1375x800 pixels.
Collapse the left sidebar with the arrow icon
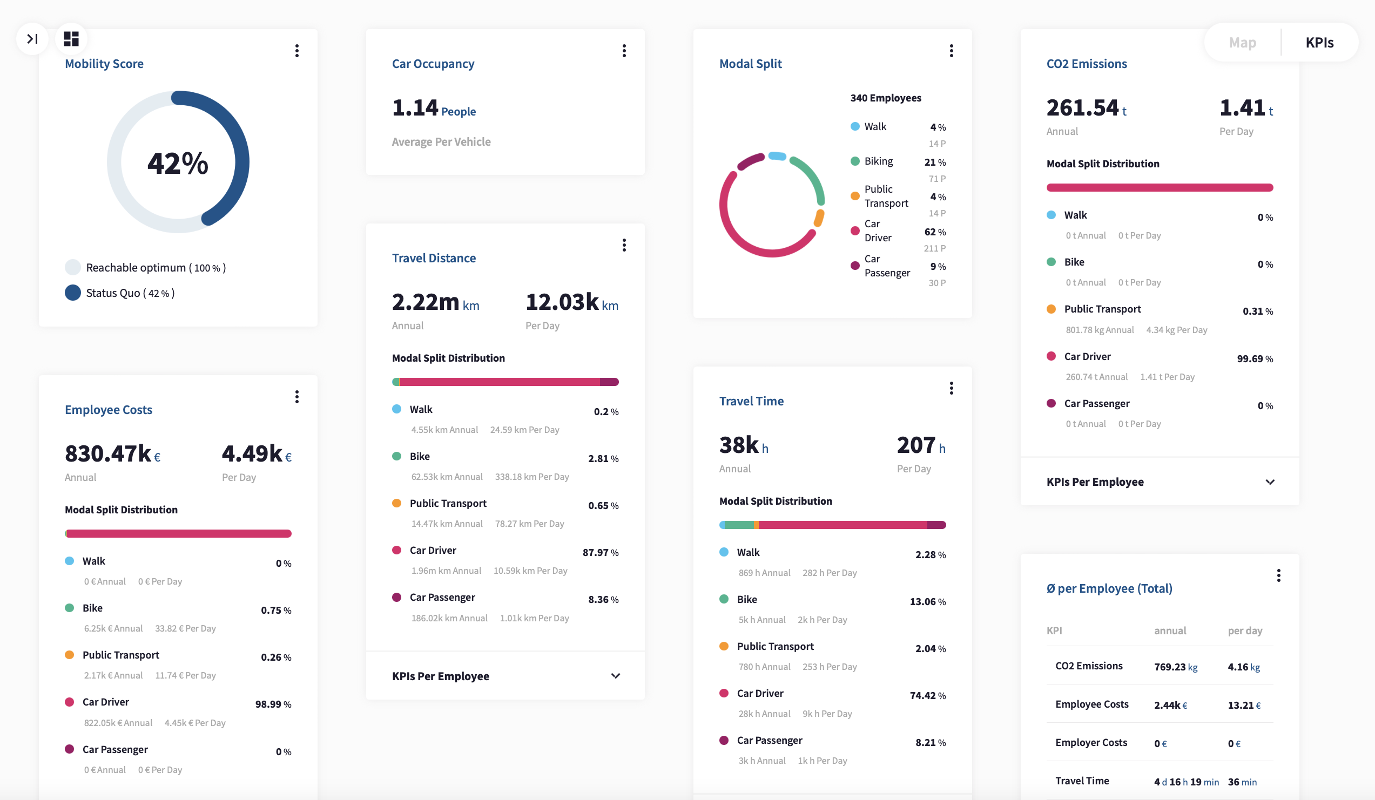coord(32,38)
